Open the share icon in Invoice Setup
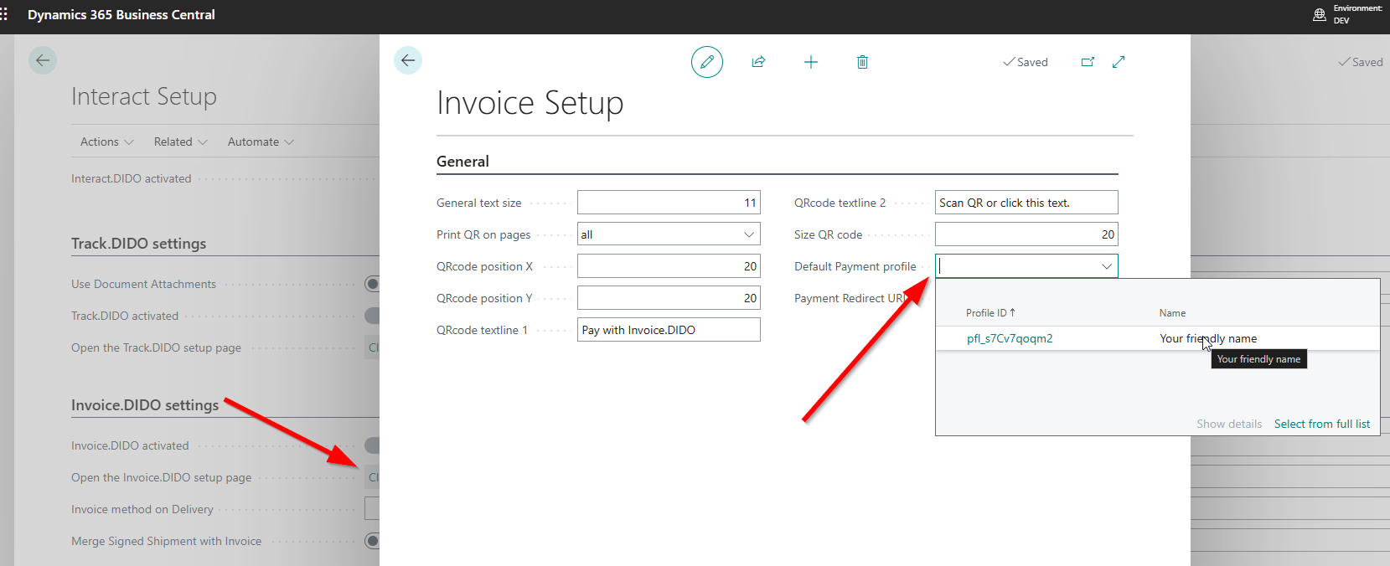Screen dimensions: 1390x566 pos(758,62)
